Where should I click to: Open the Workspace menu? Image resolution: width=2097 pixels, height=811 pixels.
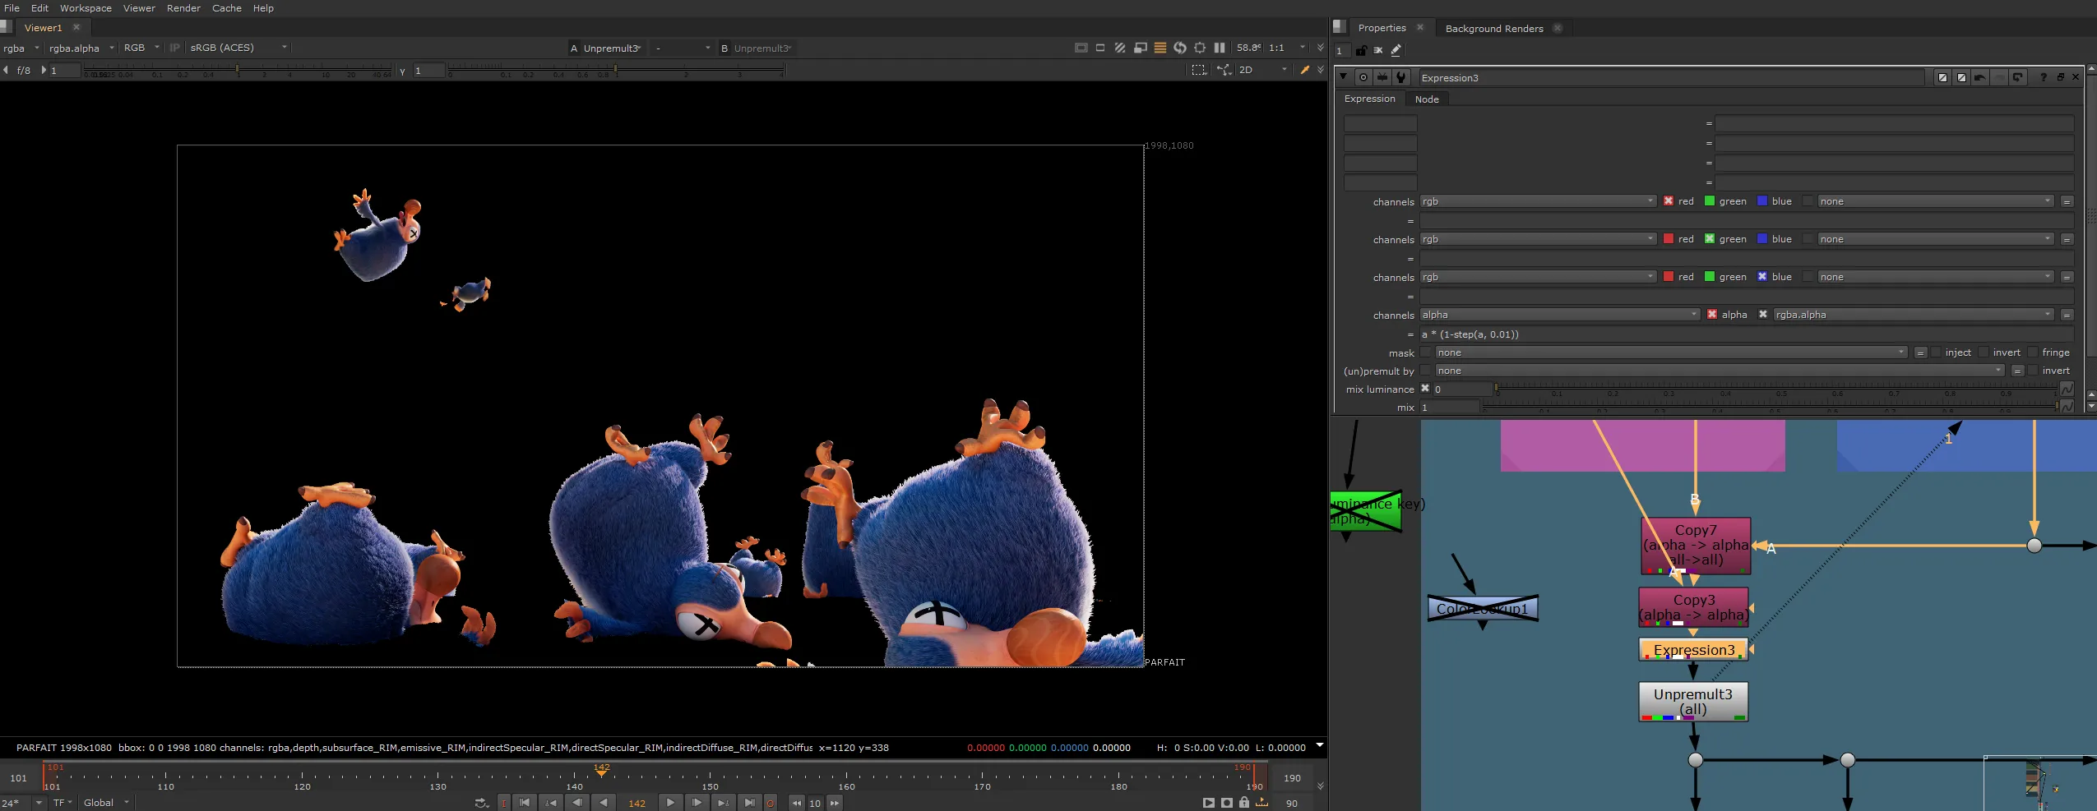[86, 8]
